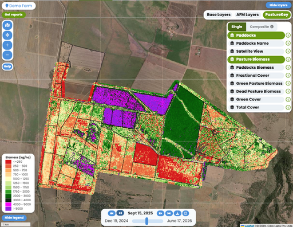Enable the Total Cover layer
Viewport: 293px width, 227px height.
(x=256, y=107)
